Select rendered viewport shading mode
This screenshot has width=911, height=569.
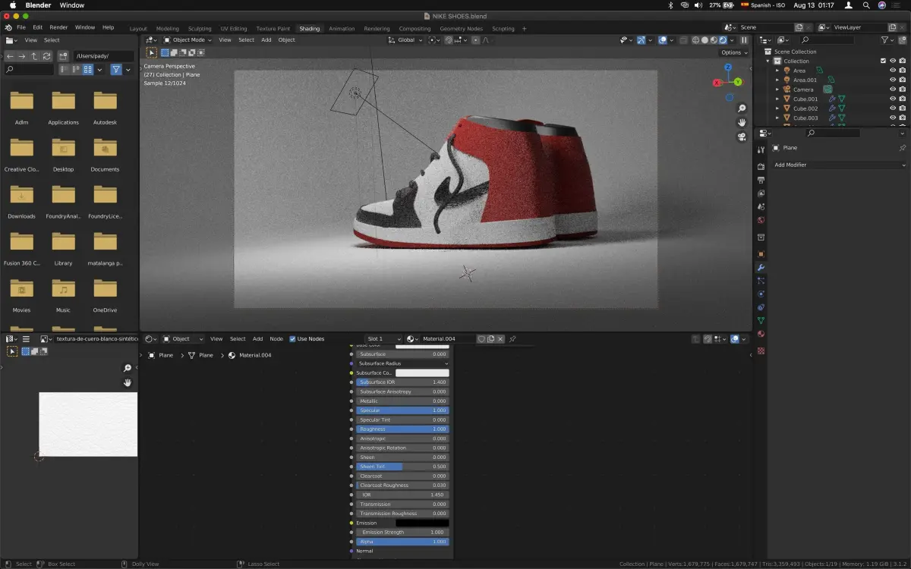(x=723, y=40)
